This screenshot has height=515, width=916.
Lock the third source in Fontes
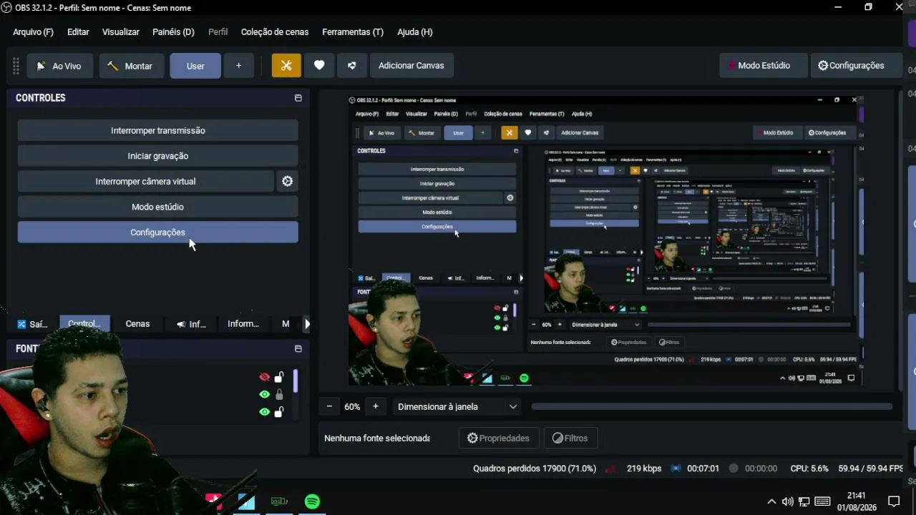click(x=279, y=412)
